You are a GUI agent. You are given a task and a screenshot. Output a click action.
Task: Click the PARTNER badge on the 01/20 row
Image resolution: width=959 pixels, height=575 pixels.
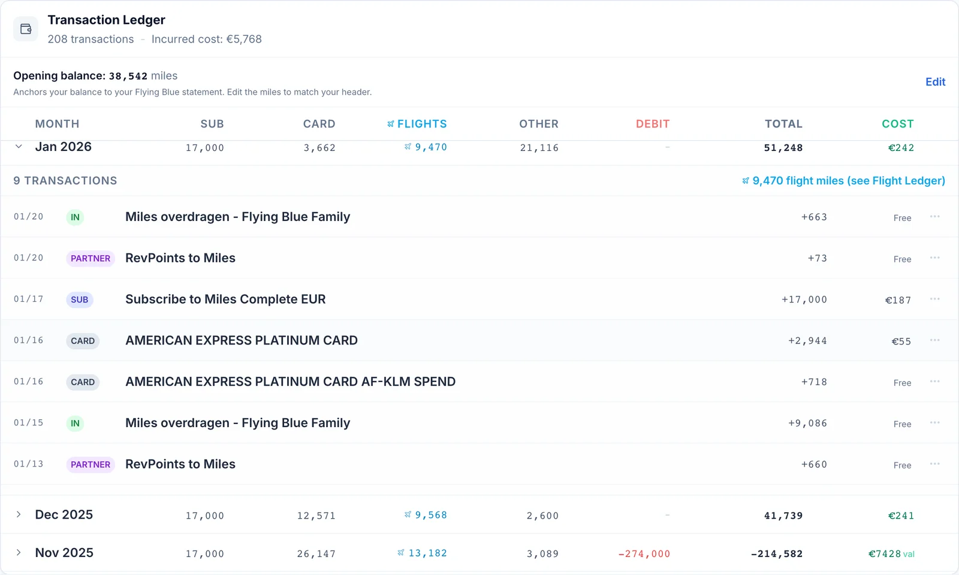[91, 259]
